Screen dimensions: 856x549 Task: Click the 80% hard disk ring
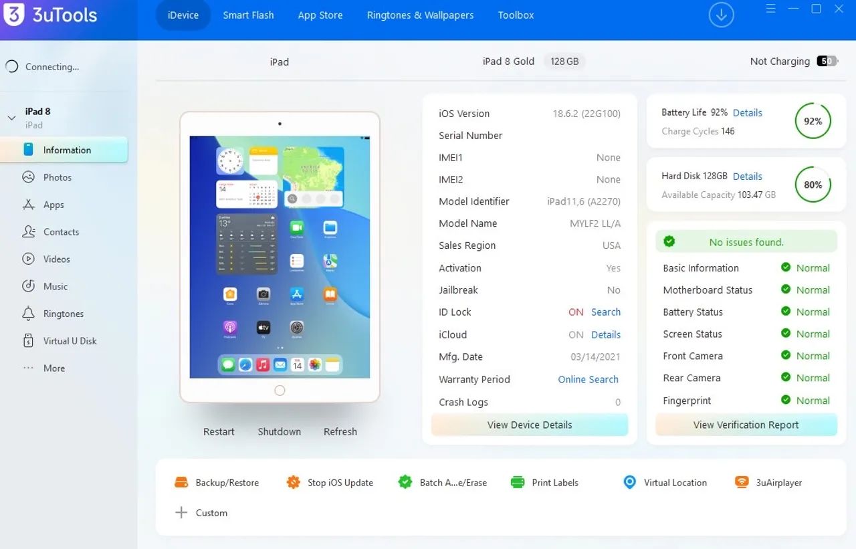[x=813, y=185]
